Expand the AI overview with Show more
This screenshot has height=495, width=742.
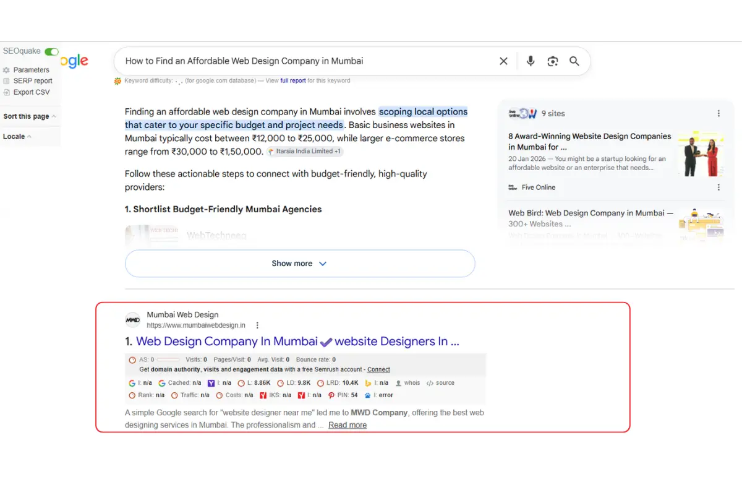pos(300,264)
